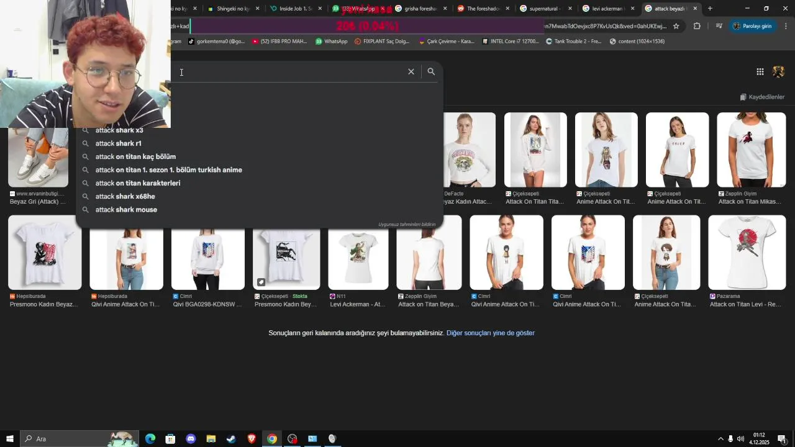The height and width of the screenshot is (447, 795).
Task: Open 'Diğer sonuçları yine de göster' link
Action: coord(491,333)
